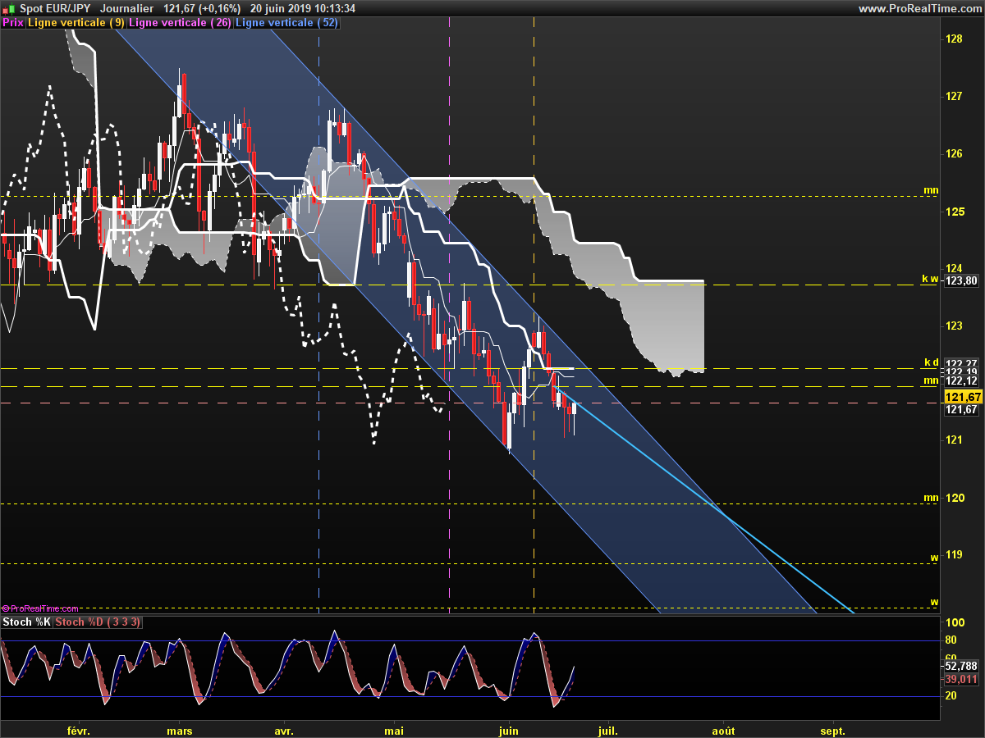Click the 'k w' level label
The height and width of the screenshot is (738, 985).
930,280
